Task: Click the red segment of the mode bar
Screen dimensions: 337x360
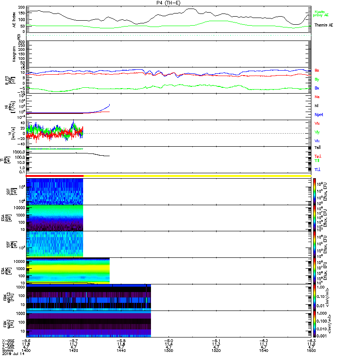Action: 55,176
